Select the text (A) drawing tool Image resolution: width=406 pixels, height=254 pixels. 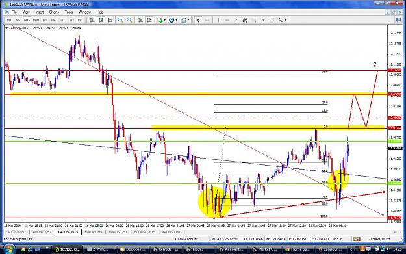(x=262, y=20)
